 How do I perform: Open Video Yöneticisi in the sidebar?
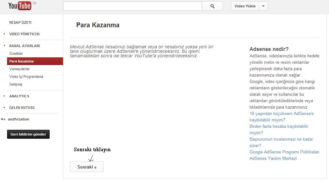click(x=24, y=34)
